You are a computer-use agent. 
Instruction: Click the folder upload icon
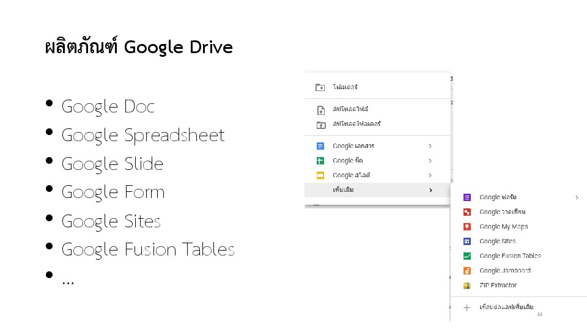(321, 125)
